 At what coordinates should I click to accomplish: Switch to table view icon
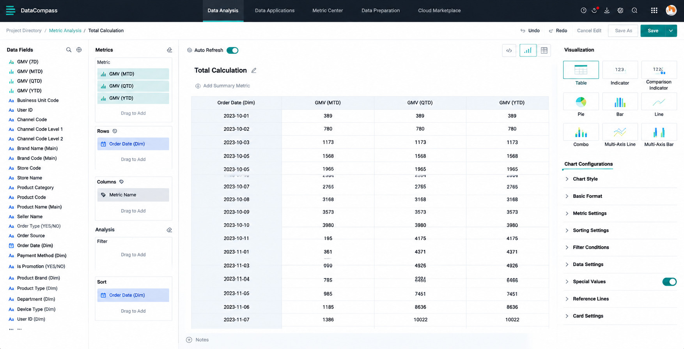pyautogui.click(x=544, y=50)
